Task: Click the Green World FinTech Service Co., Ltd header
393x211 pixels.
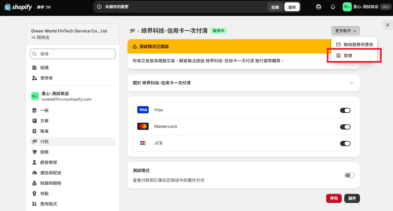Action: pos(69,31)
